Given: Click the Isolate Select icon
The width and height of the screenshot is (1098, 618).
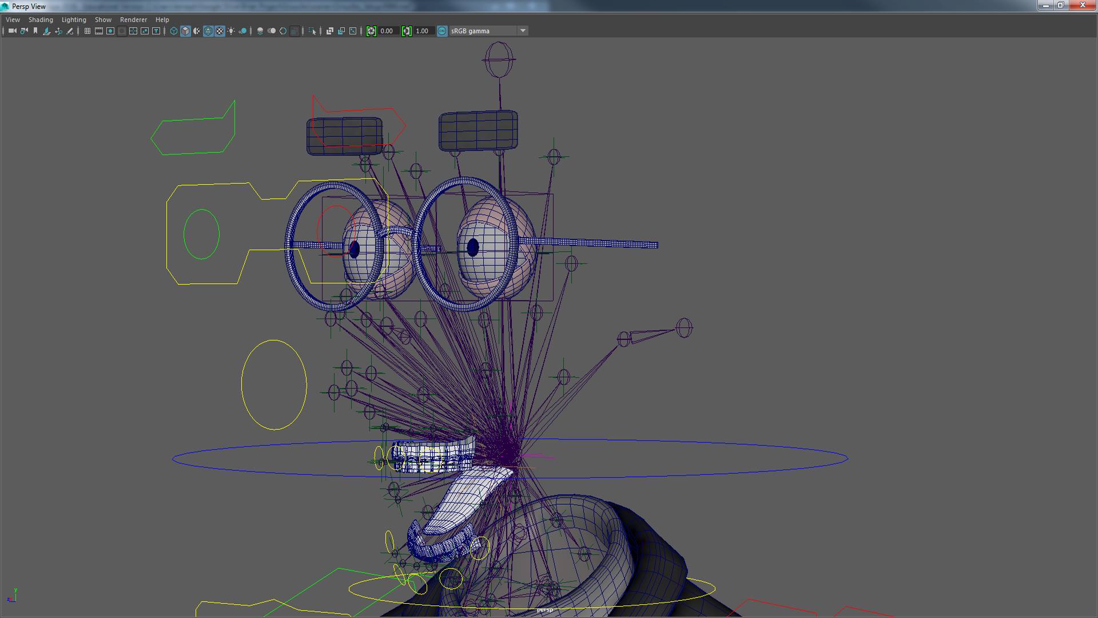Looking at the screenshot, I should point(312,31).
